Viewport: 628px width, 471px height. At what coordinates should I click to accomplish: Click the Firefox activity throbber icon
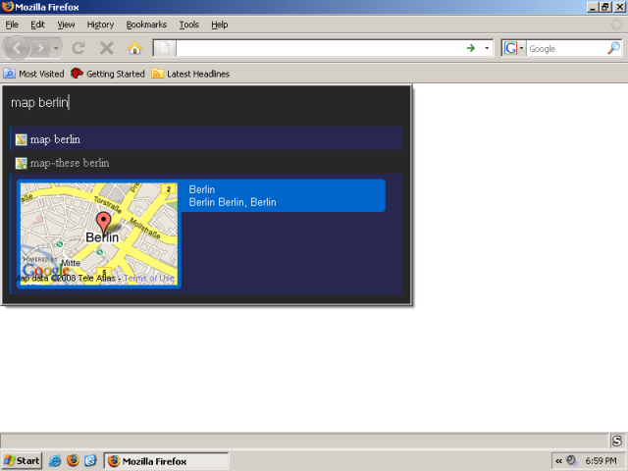click(616, 25)
